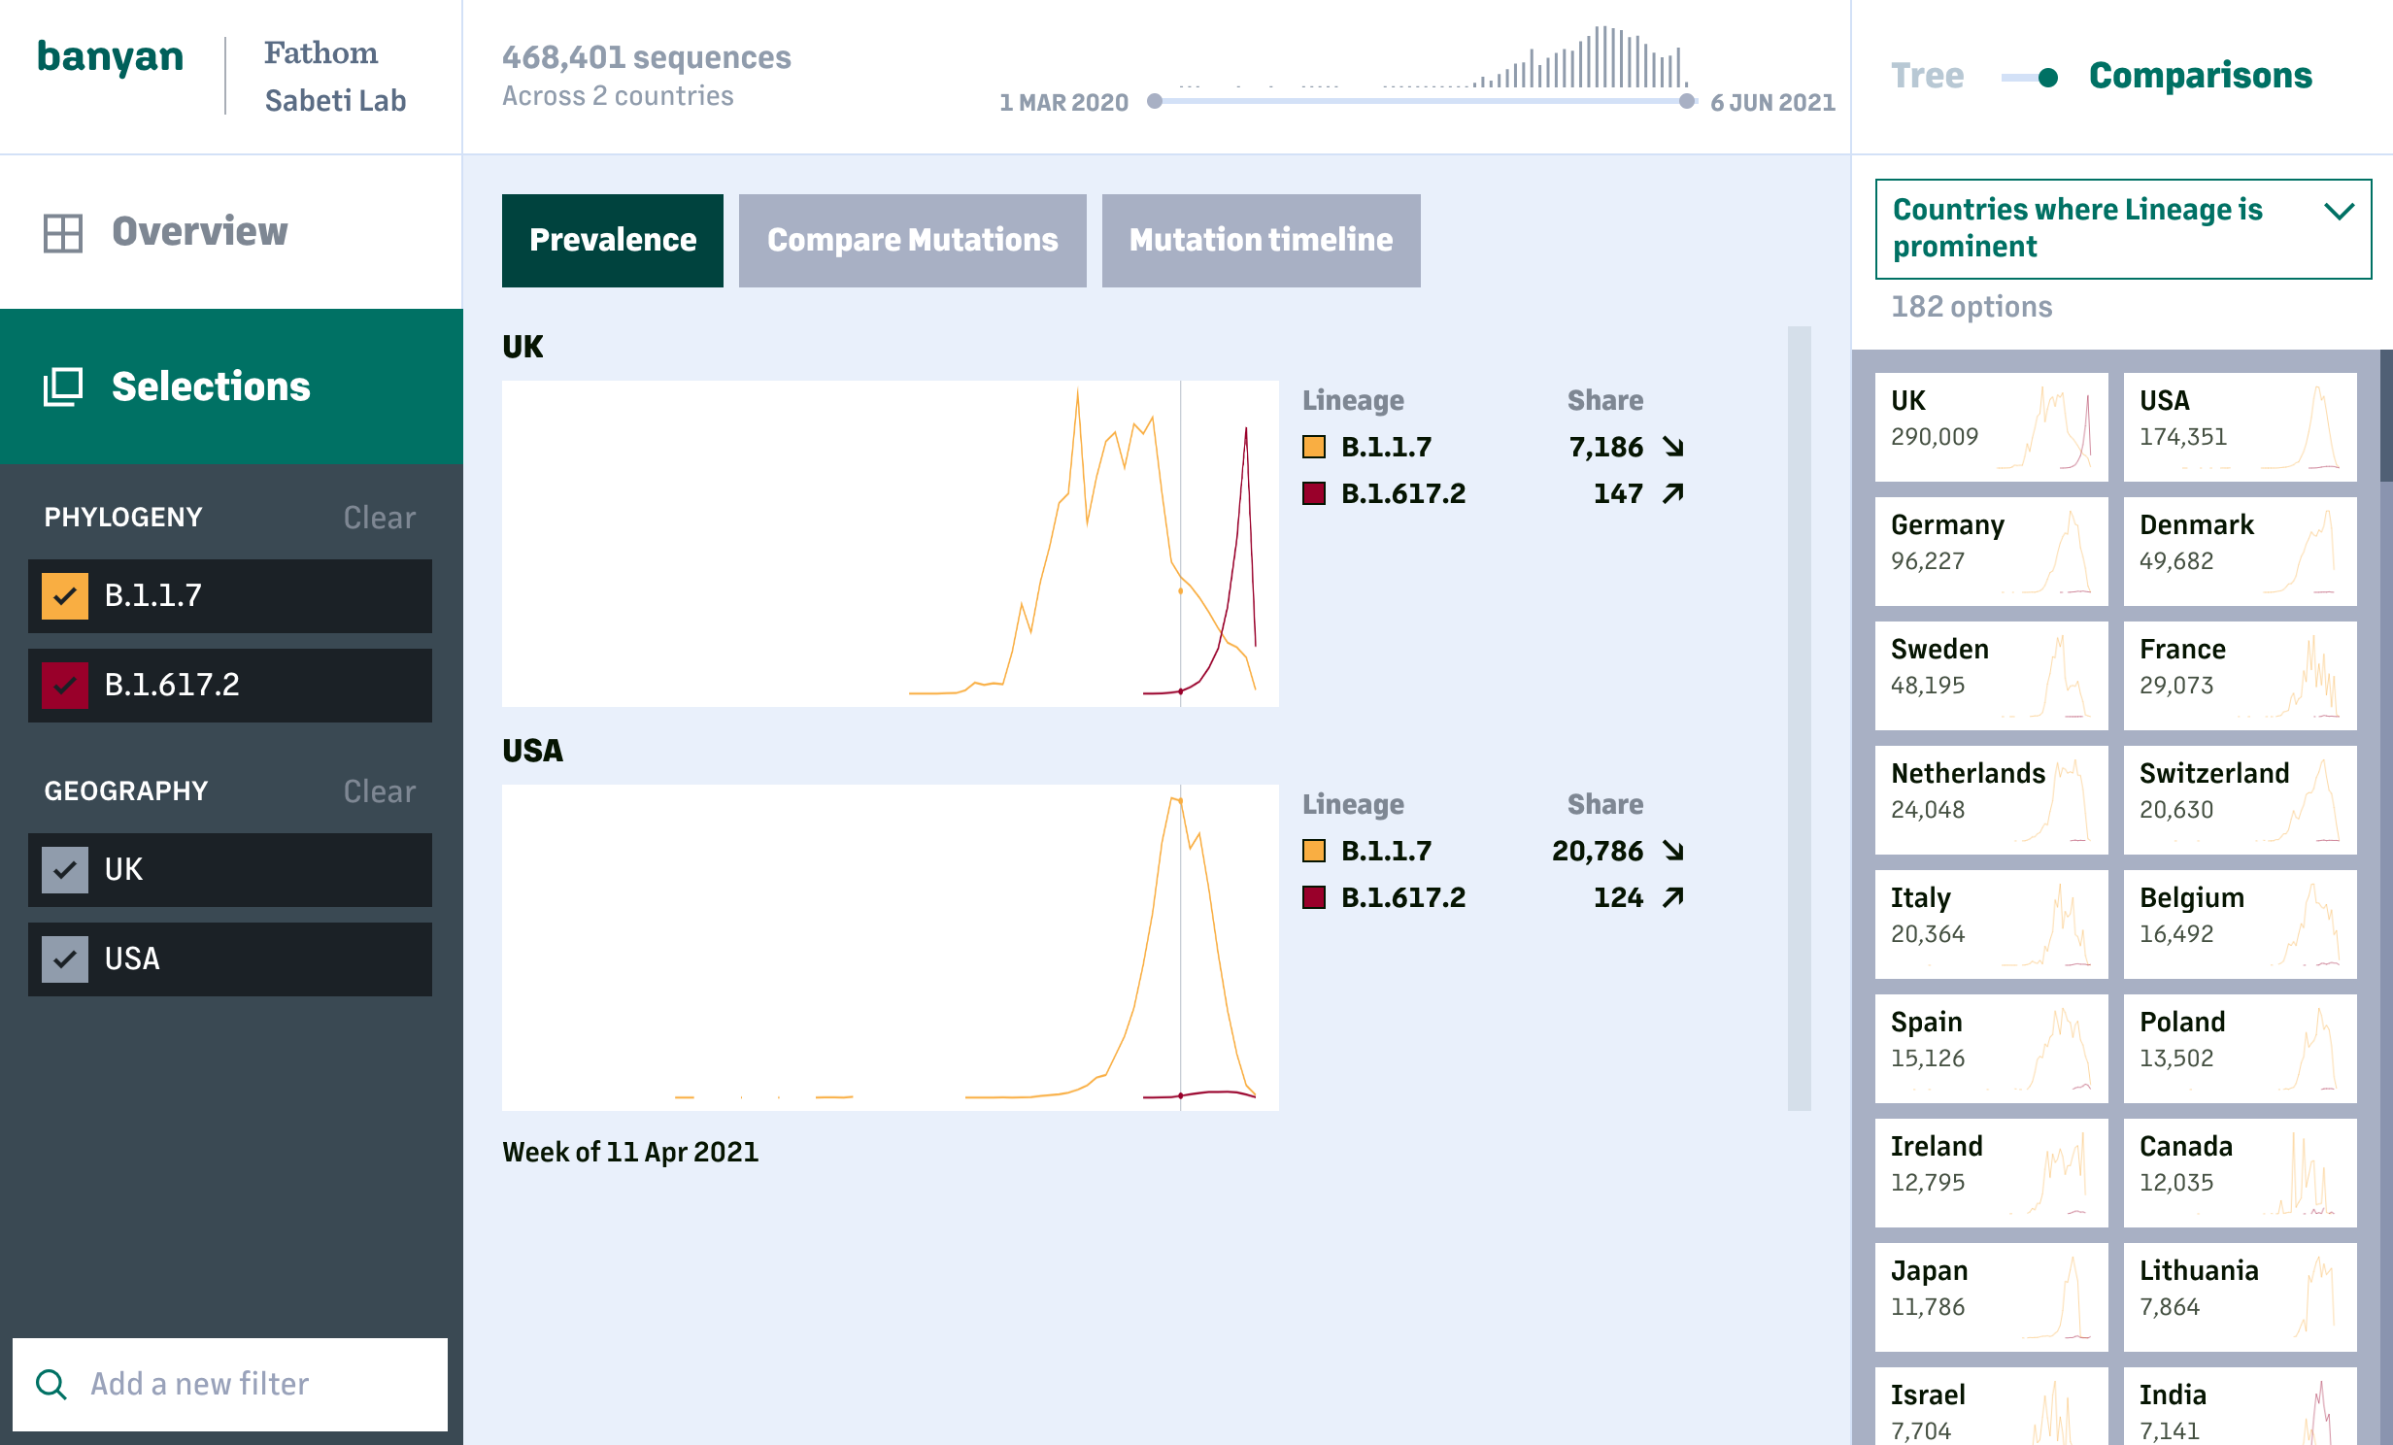Clear the Phylogeny selections
Screen dimensions: 2393x1445
tap(380, 518)
